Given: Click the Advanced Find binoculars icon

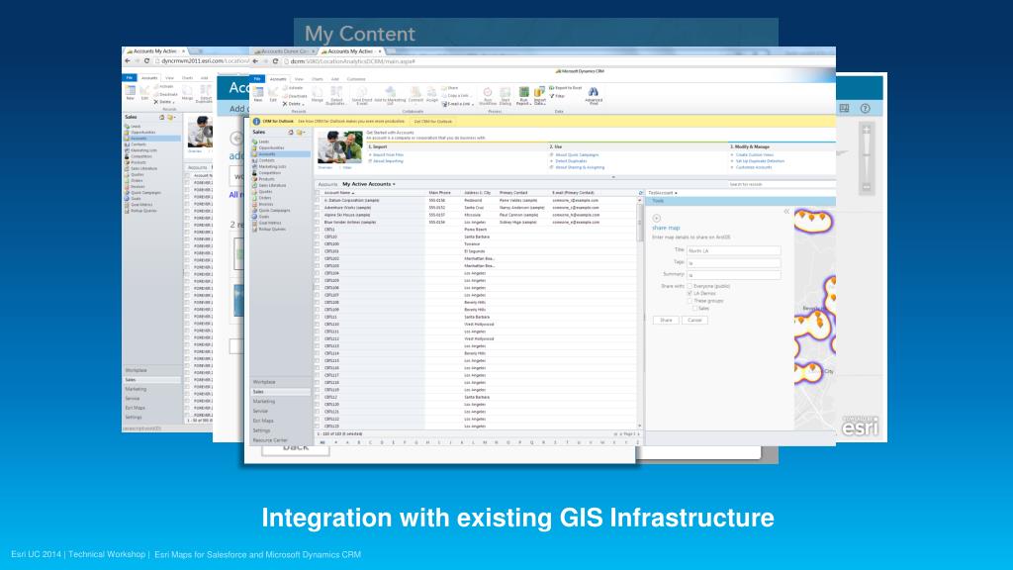Looking at the screenshot, I should click(x=594, y=92).
